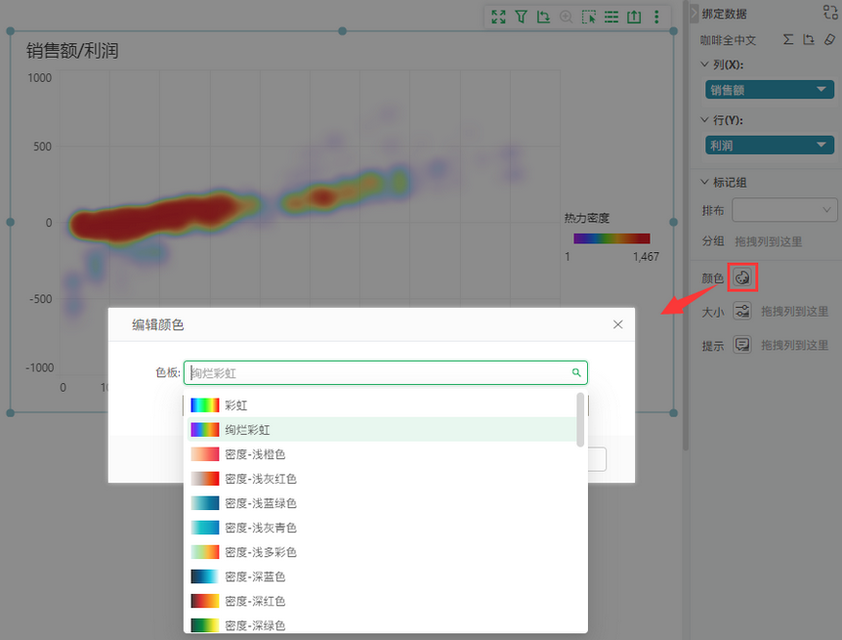Collapse the right panel via arrow tab
This screenshot has width=842, height=640.
click(694, 13)
